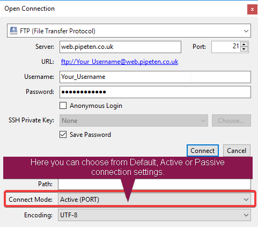
Task: Increase port number with up arrow
Action: coord(244,45)
